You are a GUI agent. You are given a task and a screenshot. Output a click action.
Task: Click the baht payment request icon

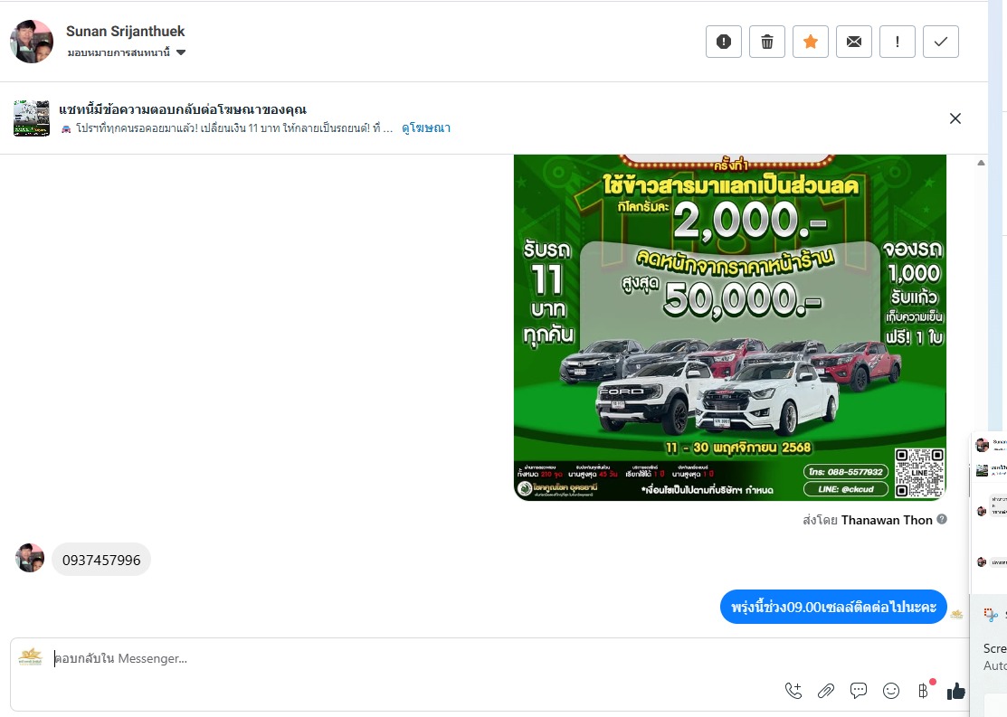coord(924,691)
